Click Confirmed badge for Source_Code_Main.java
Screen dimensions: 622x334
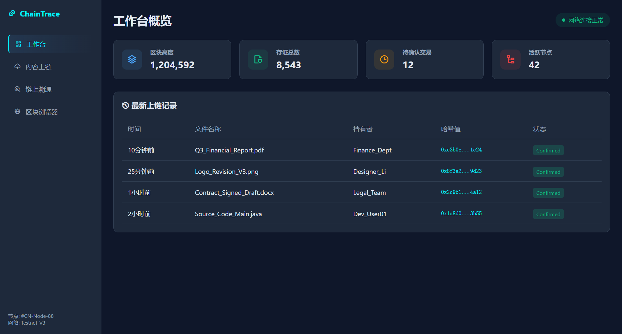click(548, 214)
